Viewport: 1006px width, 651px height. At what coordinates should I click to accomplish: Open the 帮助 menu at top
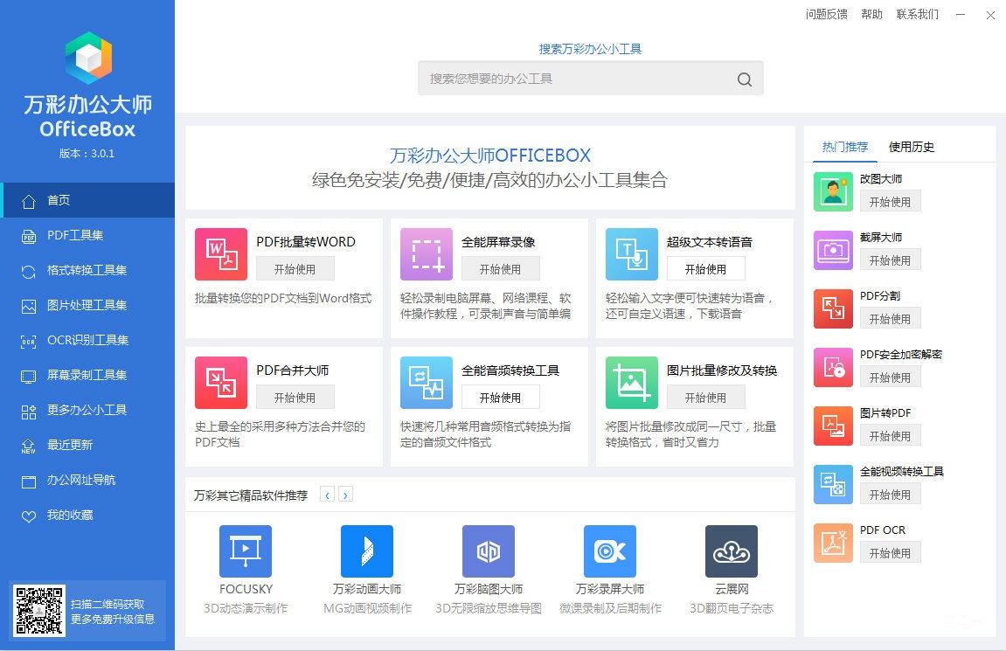click(x=871, y=15)
